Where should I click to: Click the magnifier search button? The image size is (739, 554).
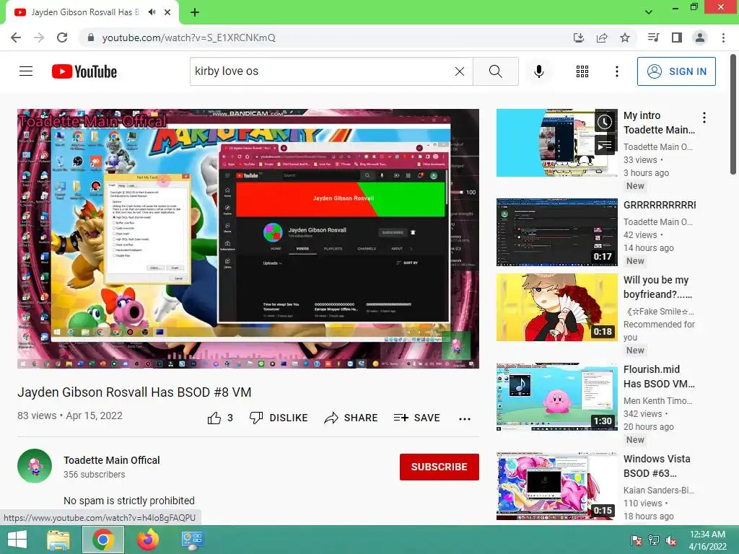(x=495, y=71)
